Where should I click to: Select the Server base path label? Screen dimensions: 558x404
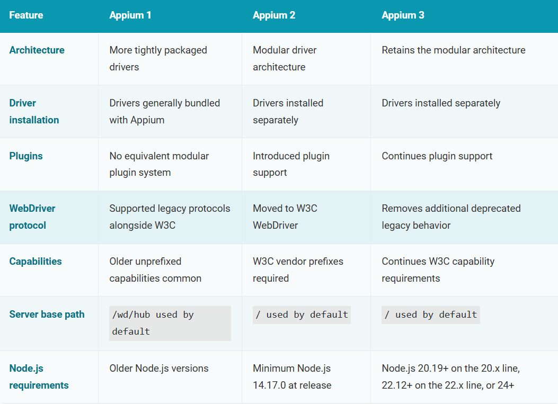point(47,315)
